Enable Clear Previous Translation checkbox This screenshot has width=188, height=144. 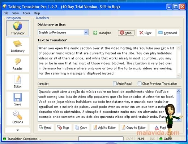coord(140,84)
